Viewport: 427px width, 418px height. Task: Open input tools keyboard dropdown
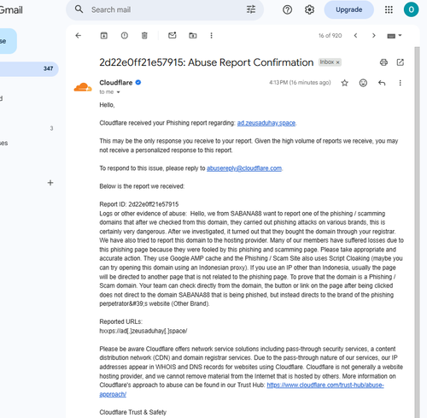coord(395,36)
